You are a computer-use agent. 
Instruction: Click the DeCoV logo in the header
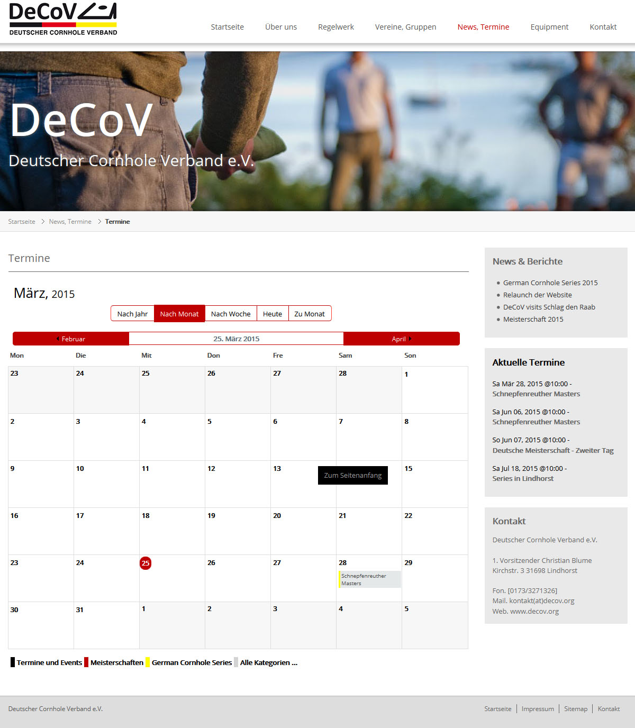[63, 19]
